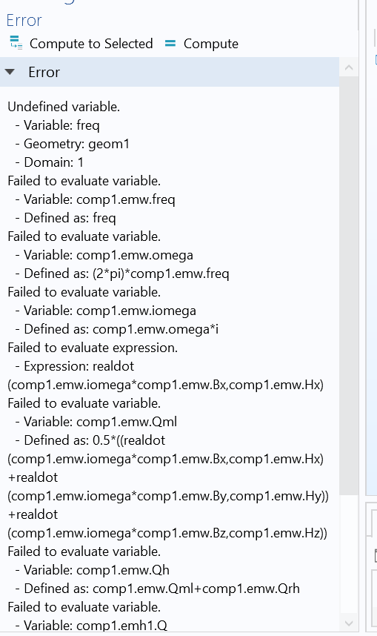The image size is (377, 636).
Task: Click the scrollbar down arrow
Action: pos(349,623)
